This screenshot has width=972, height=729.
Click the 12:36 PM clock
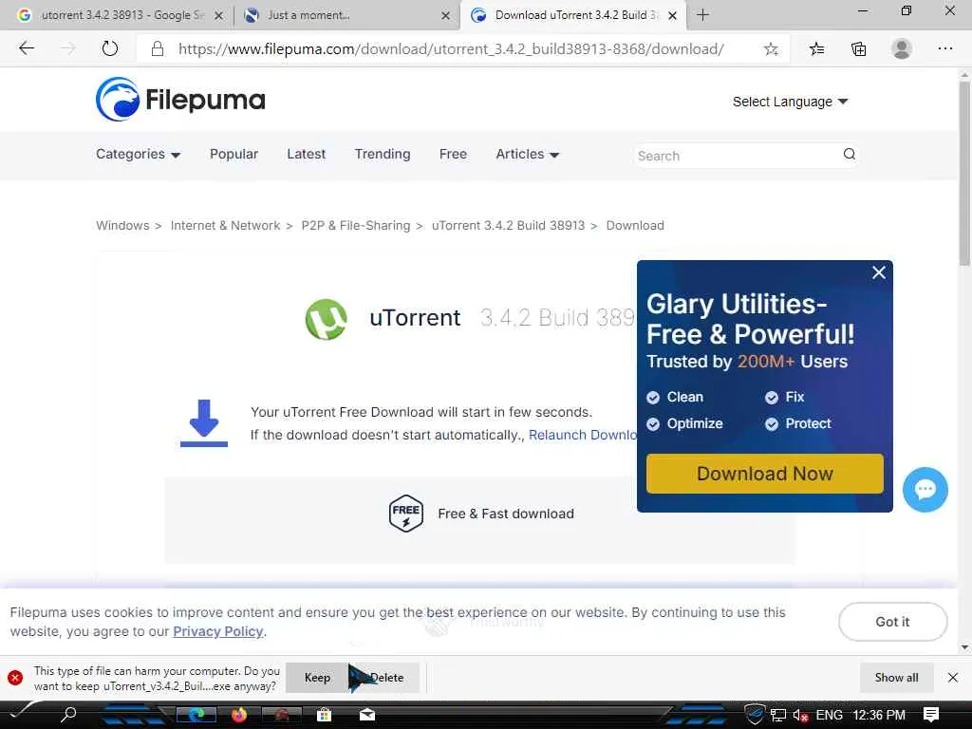879,716
